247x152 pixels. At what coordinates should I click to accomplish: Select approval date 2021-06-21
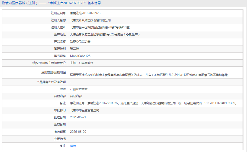(78, 117)
